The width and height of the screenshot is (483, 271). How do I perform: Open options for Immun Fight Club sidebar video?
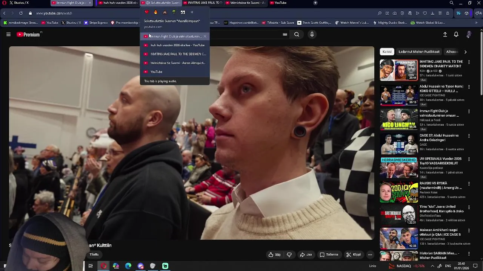(469, 112)
